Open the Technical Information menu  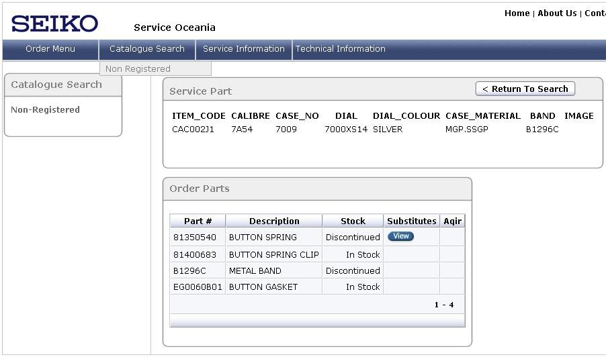click(x=340, y=49)
